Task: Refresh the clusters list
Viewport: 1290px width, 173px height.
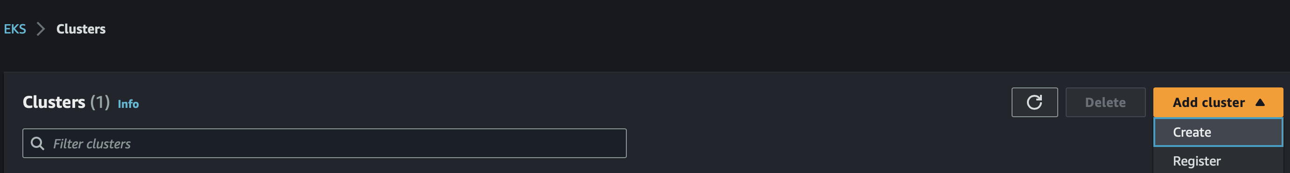Action: (x=1034, y=102)
